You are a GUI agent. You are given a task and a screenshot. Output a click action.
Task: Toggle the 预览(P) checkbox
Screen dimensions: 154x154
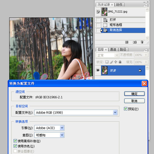tap(125, 109)
